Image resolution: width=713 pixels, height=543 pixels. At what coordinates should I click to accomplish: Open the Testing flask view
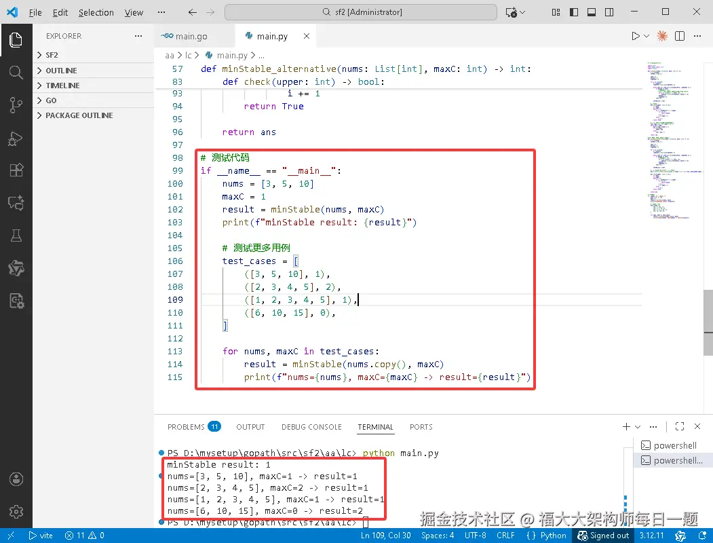[16, 236]
